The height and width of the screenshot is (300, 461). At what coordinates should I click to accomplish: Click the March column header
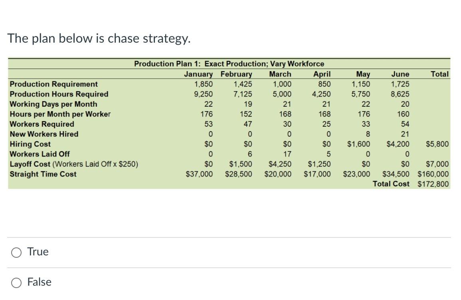(x=280, y=74)
